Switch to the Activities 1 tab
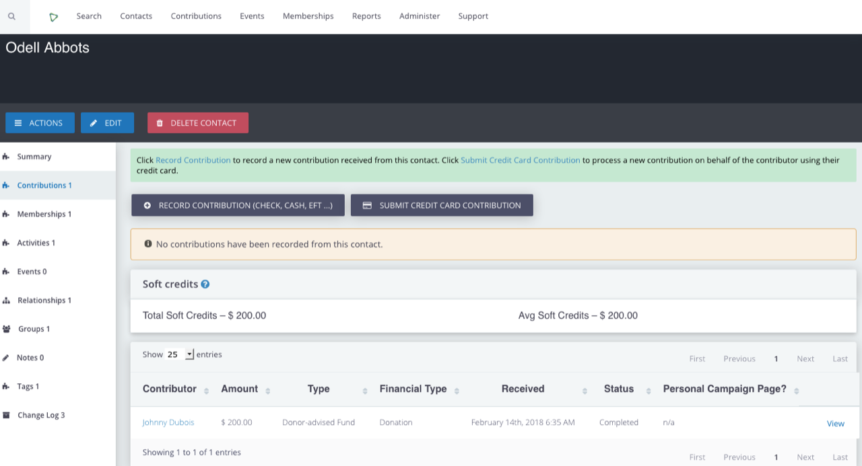The image size is (862, 466). tap(58, 243)
